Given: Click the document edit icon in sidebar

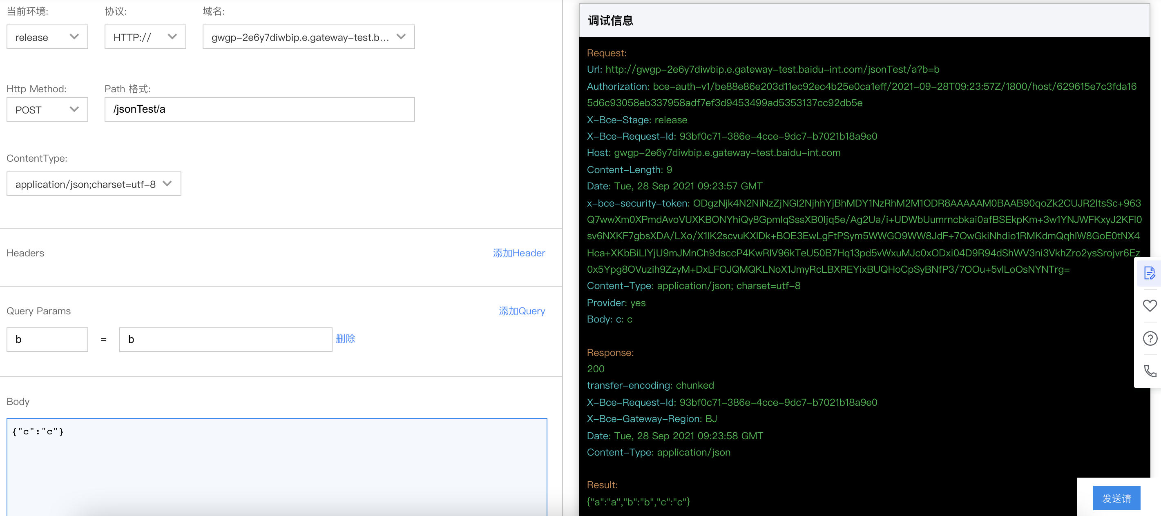Looking at the screenshot, I should click(x=1149, y=274).
